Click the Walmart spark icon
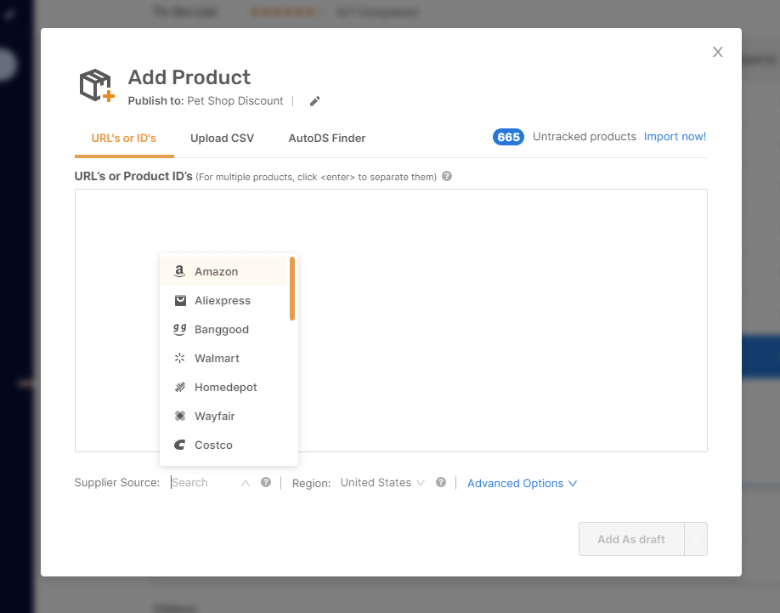 (x=179, y=358)
